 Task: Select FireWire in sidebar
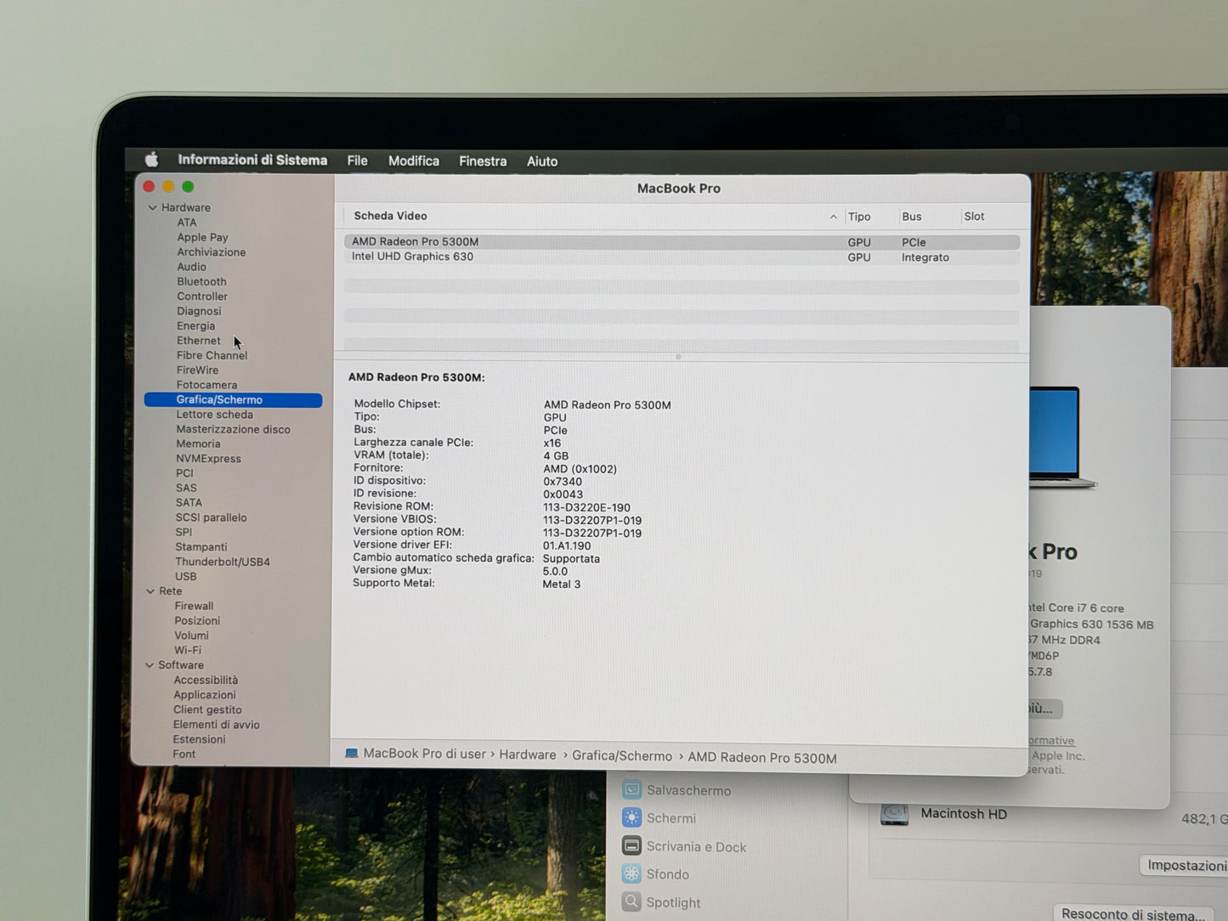(x=197, y=370)
